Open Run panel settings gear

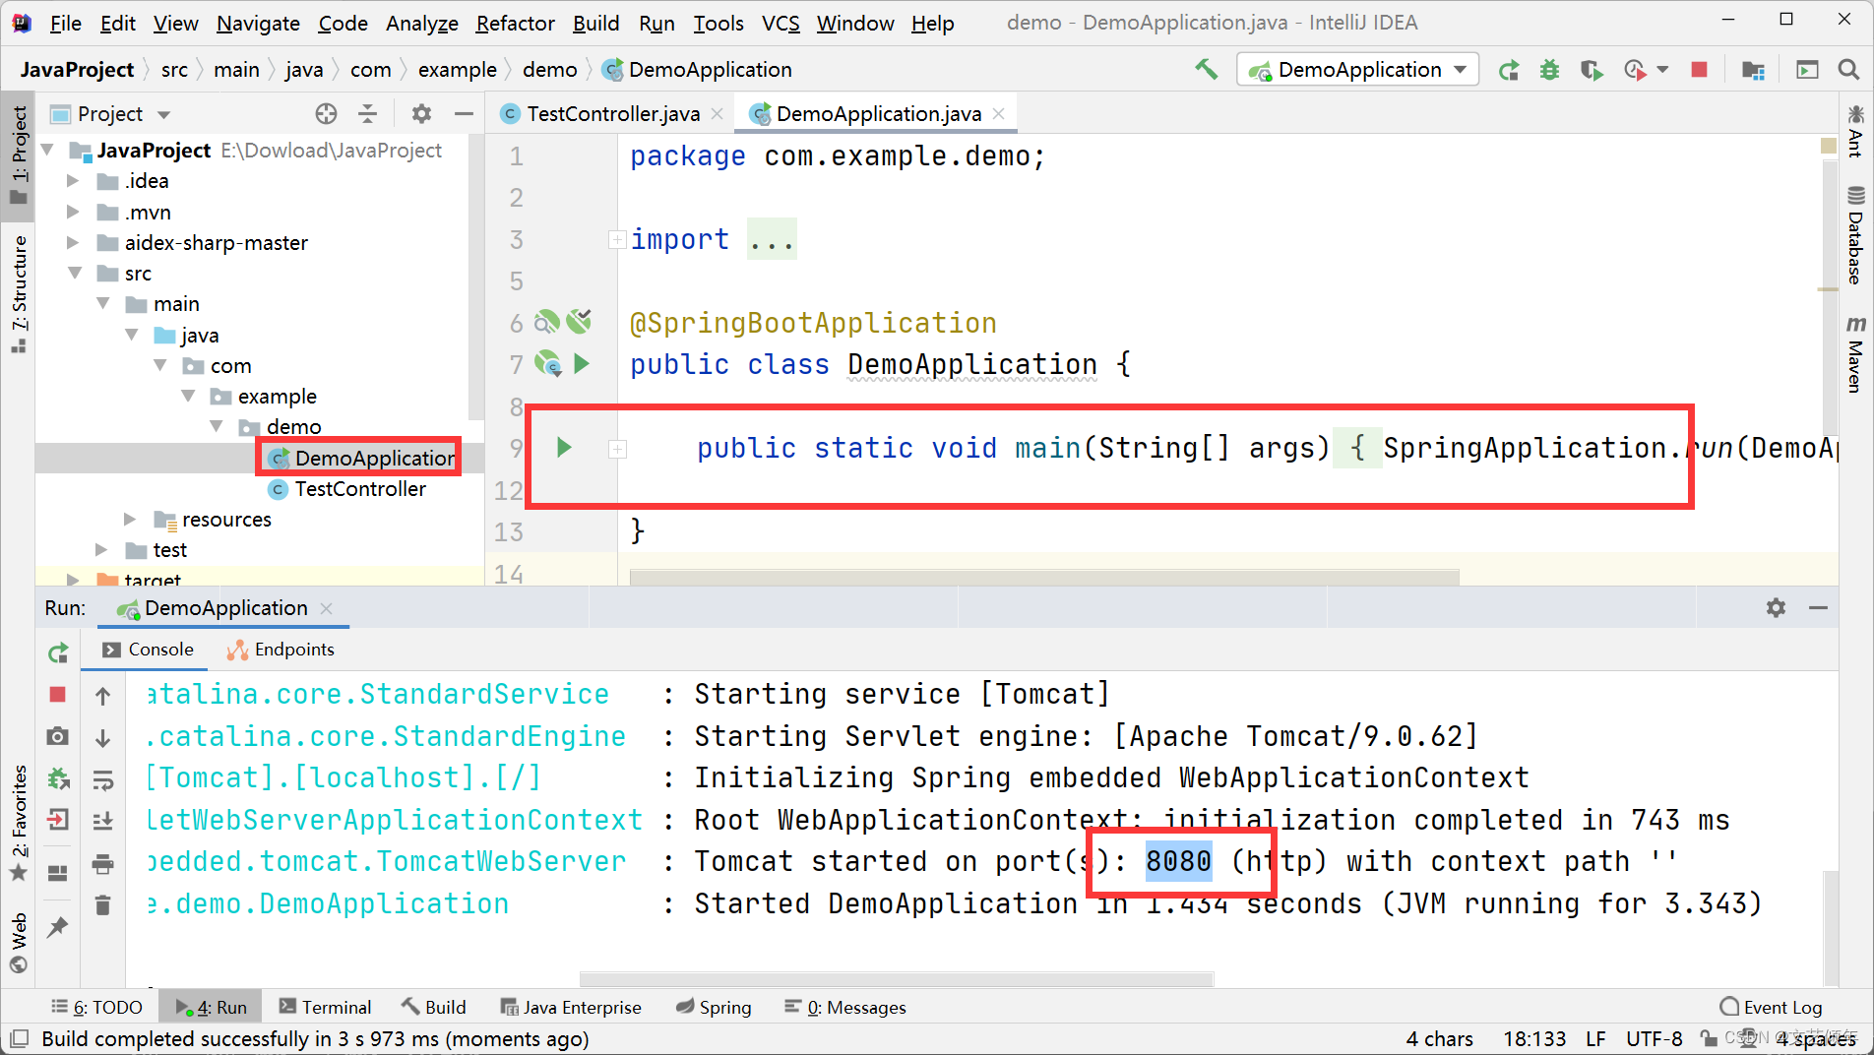1776,608
